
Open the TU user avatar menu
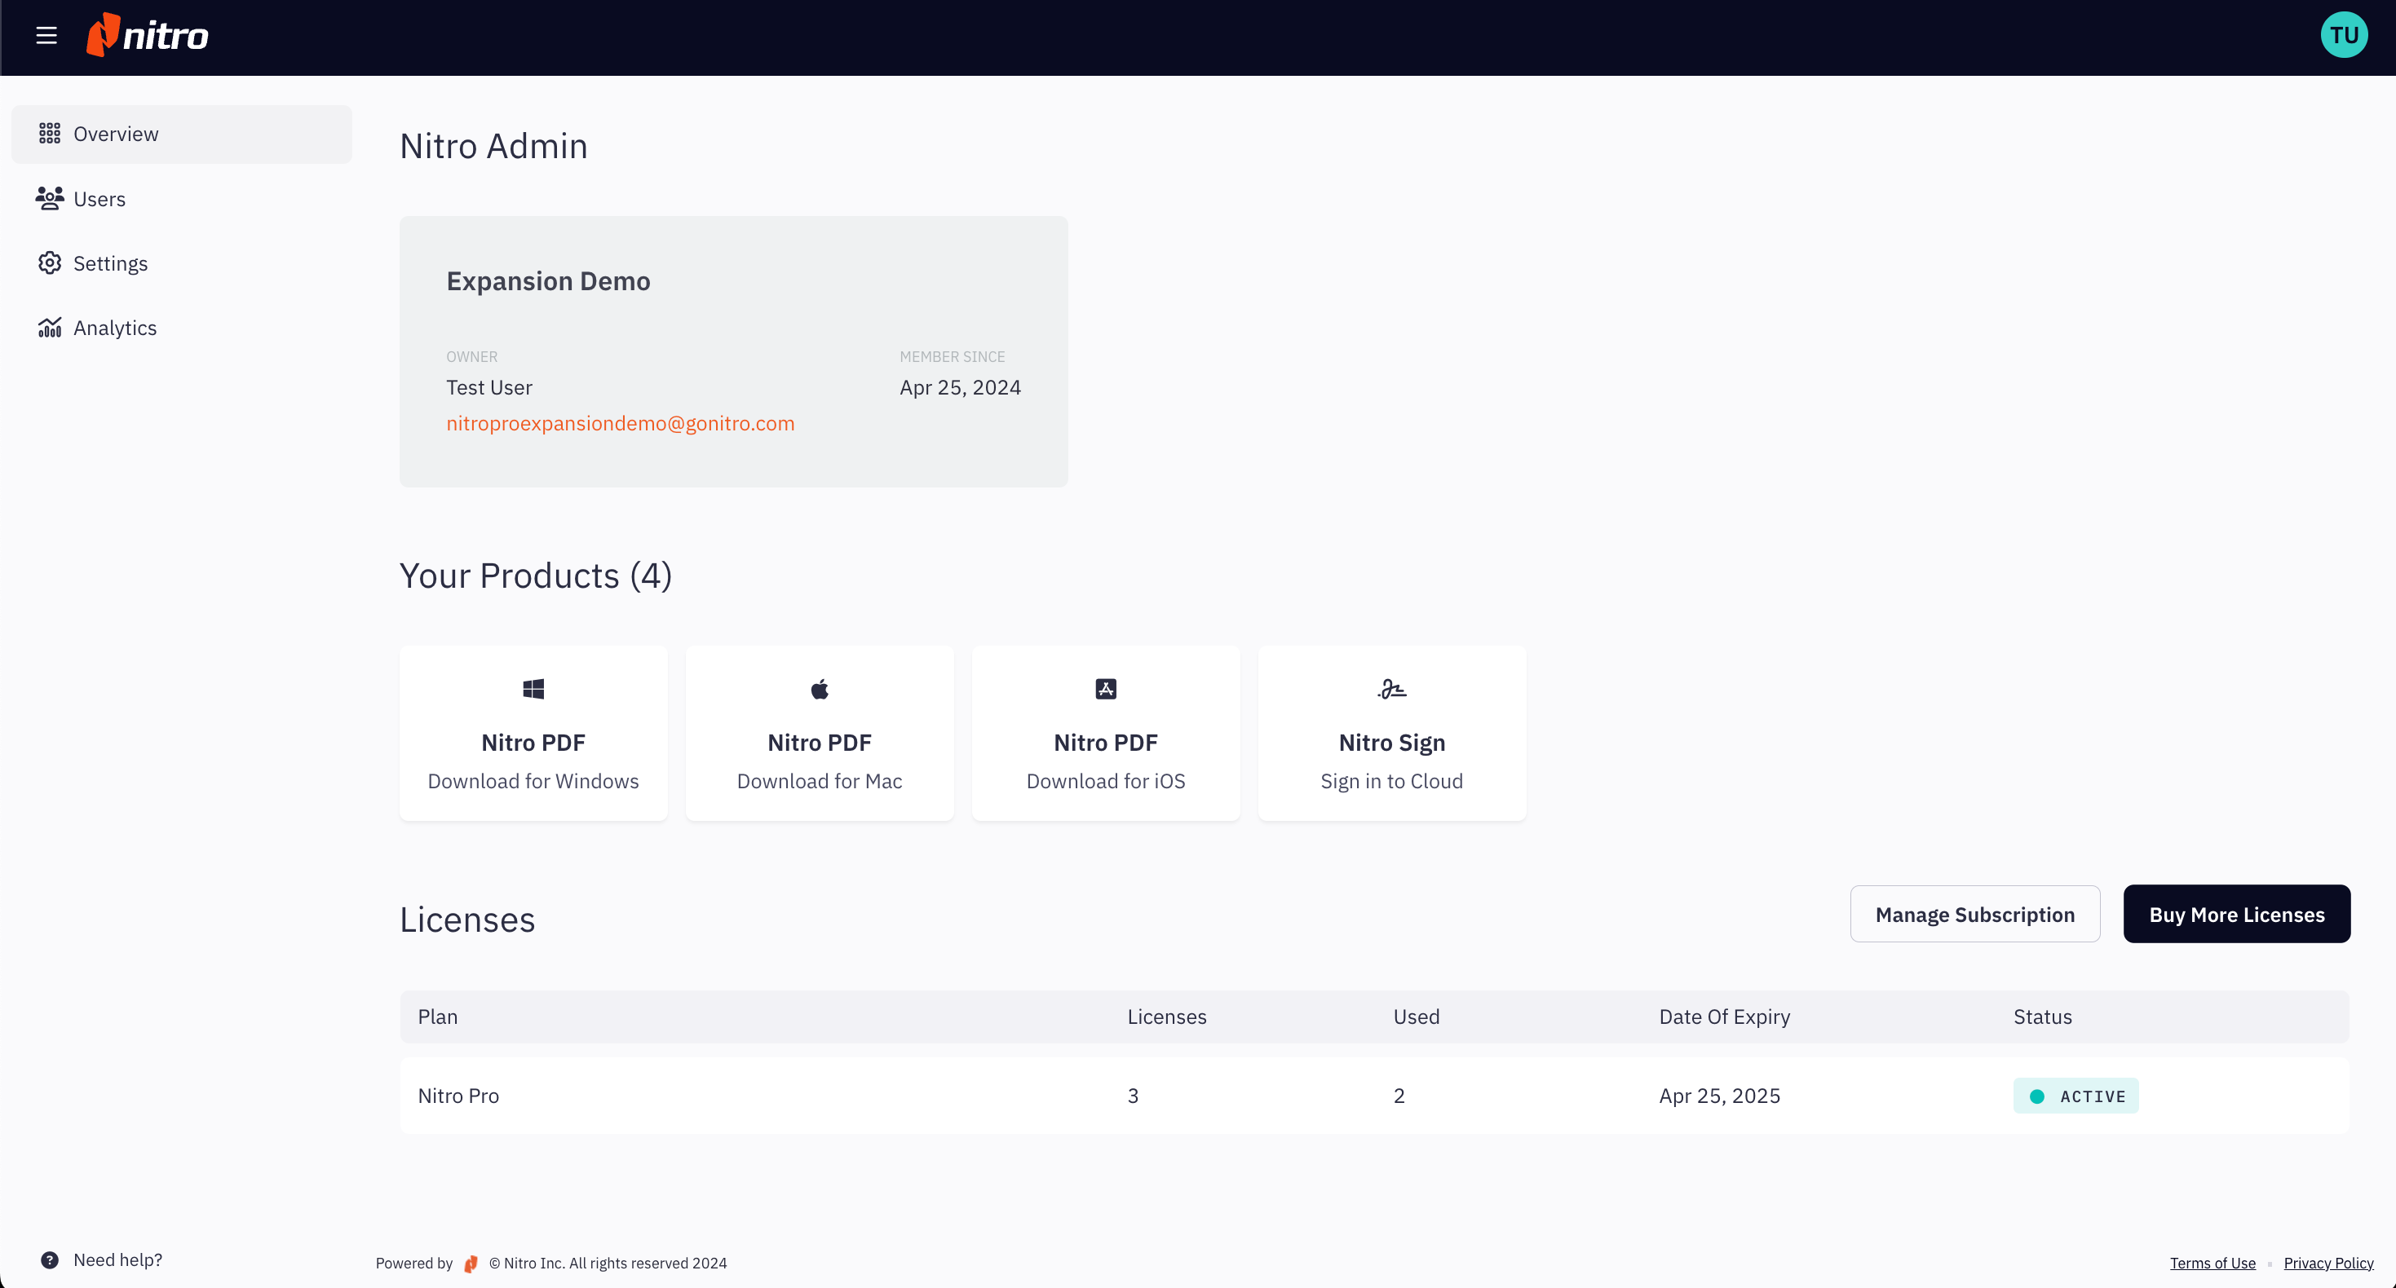tap(2344, 34)
